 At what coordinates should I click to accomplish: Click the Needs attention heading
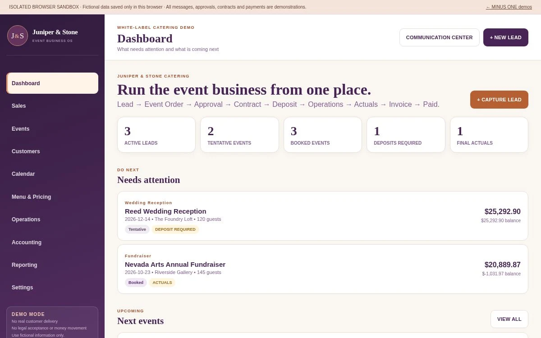(148, 180)
